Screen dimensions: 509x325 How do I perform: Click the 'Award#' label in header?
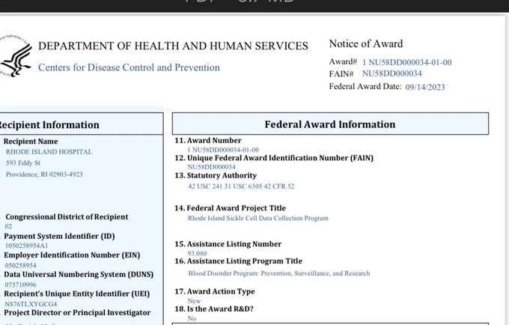343,61
